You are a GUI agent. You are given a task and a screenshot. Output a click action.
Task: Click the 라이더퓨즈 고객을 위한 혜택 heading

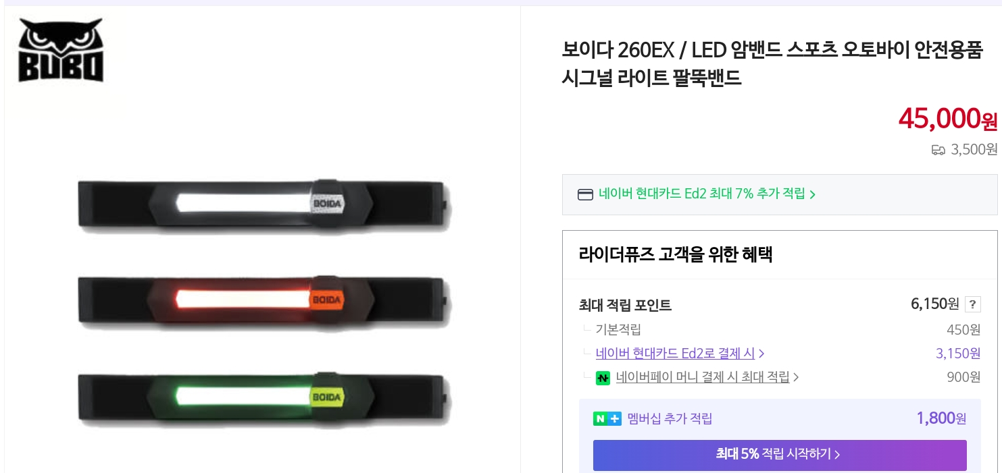pos(676,255)
